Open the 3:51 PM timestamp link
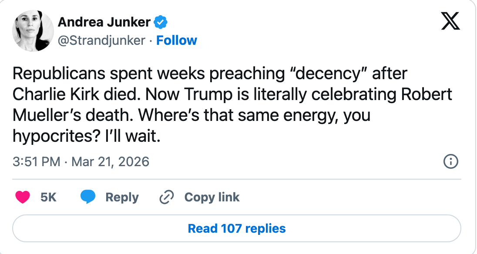Viewport: 477px width, 254px height. (x=37, y=162)
